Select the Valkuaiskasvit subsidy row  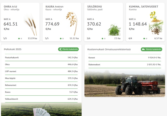pyautogui.click(x=41, y=99)
